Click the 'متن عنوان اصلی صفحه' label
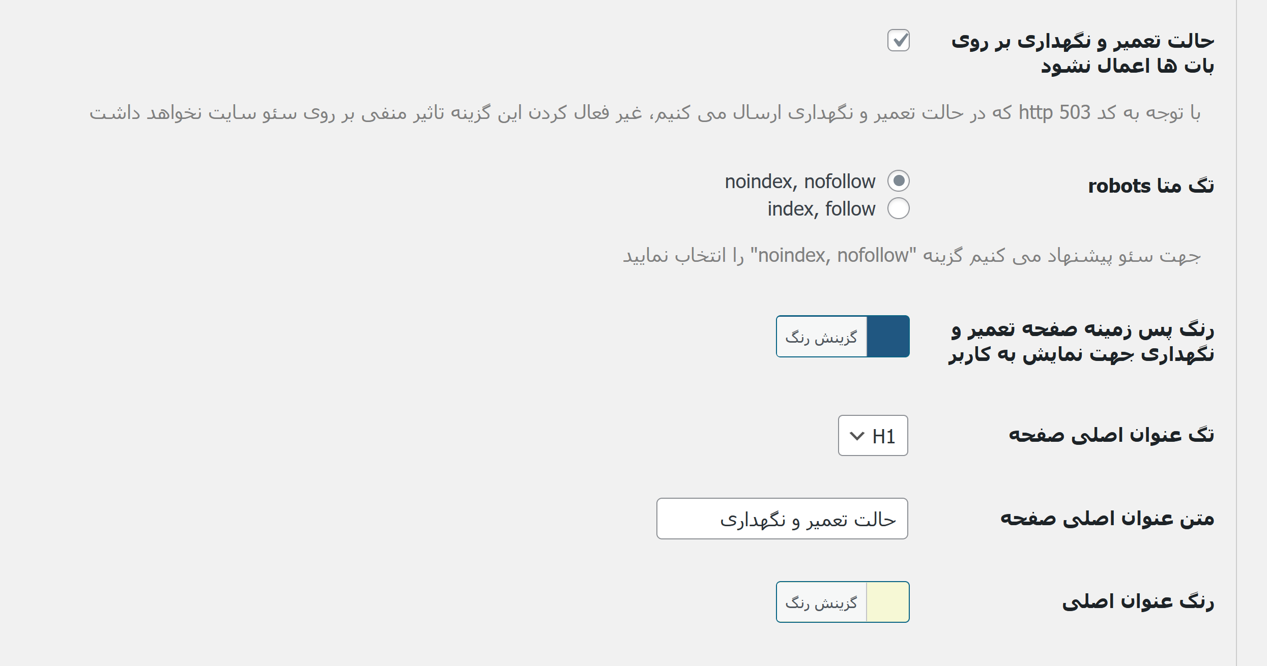The image size is (1267, 666). (1107, 519)
